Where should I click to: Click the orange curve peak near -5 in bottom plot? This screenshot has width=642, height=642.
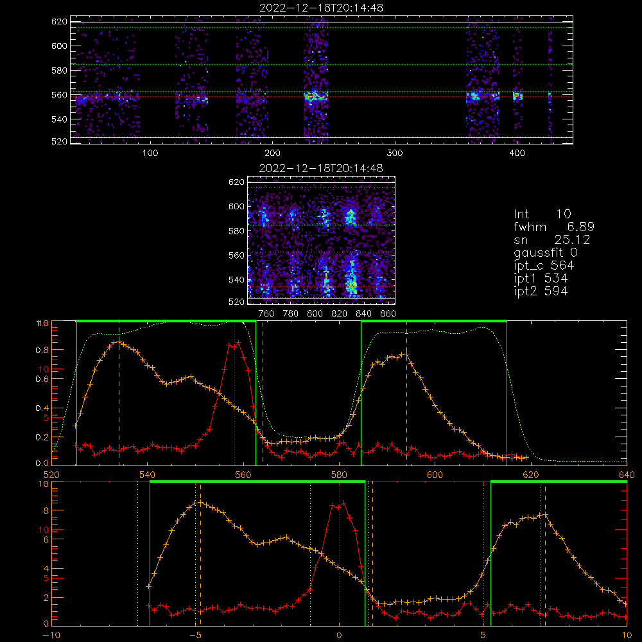click(x=200, y=503)
